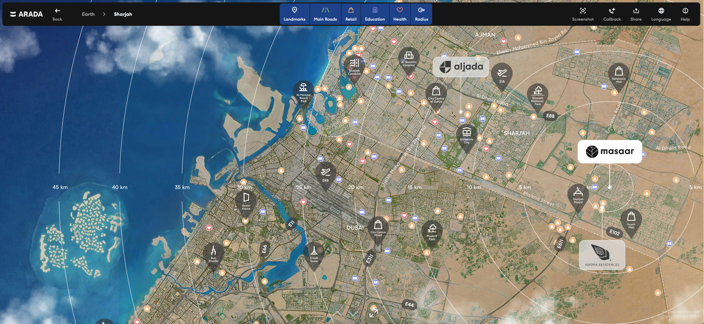Viewport: 704px width, 324px height.
Task: Click the E311 road badge
Action: point(370,259)
